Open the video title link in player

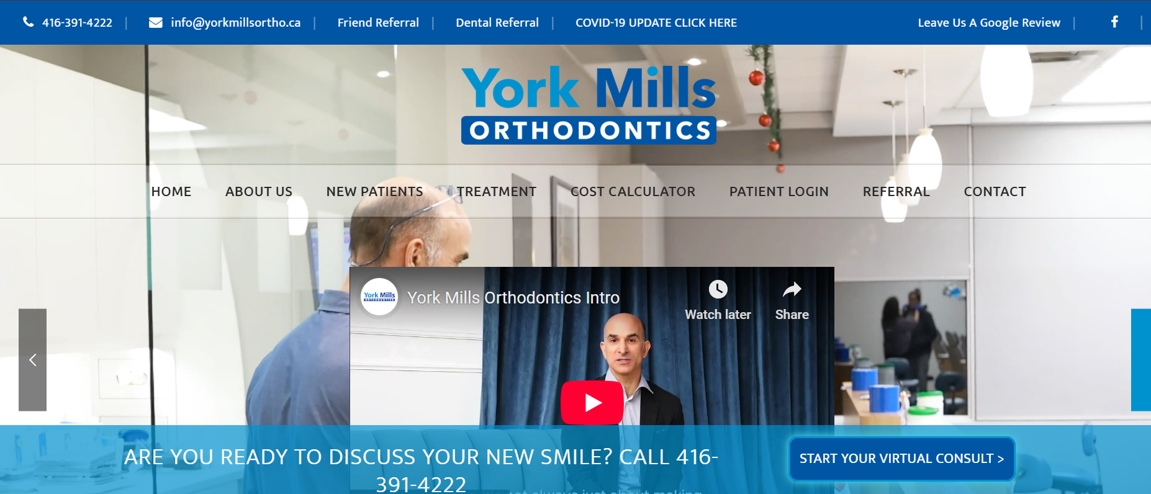513,298
